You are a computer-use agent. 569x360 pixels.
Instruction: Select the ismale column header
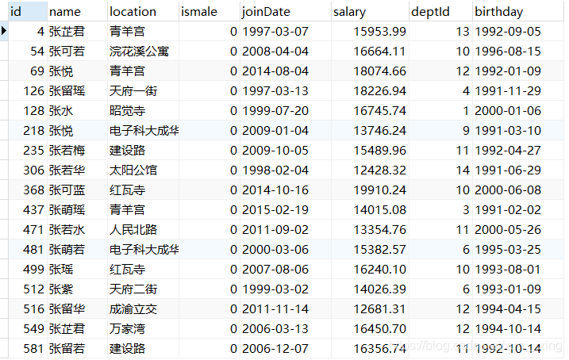[210, 12]
